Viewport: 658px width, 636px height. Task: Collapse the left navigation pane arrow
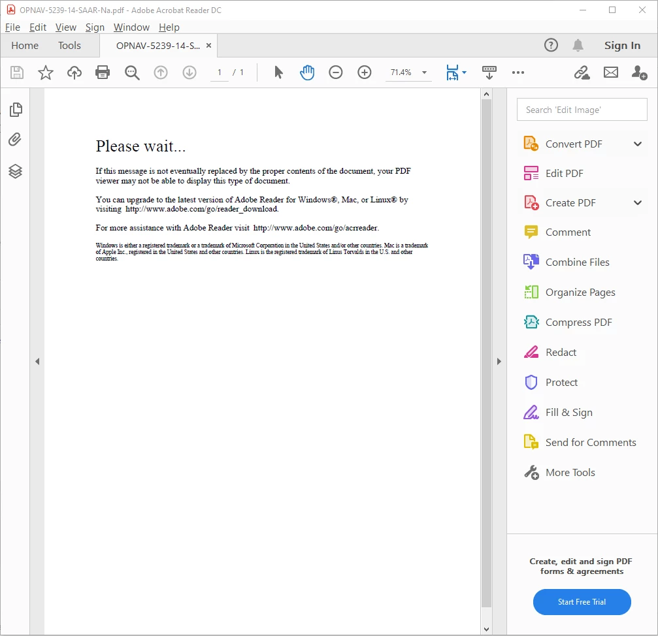[x=37, y=361]
